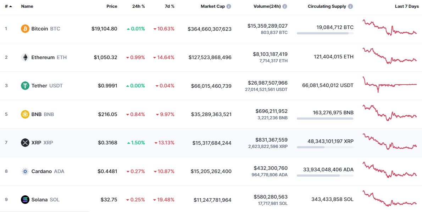
Task: Click the Ethereum diamond logo icon
Action: (25, 57)
